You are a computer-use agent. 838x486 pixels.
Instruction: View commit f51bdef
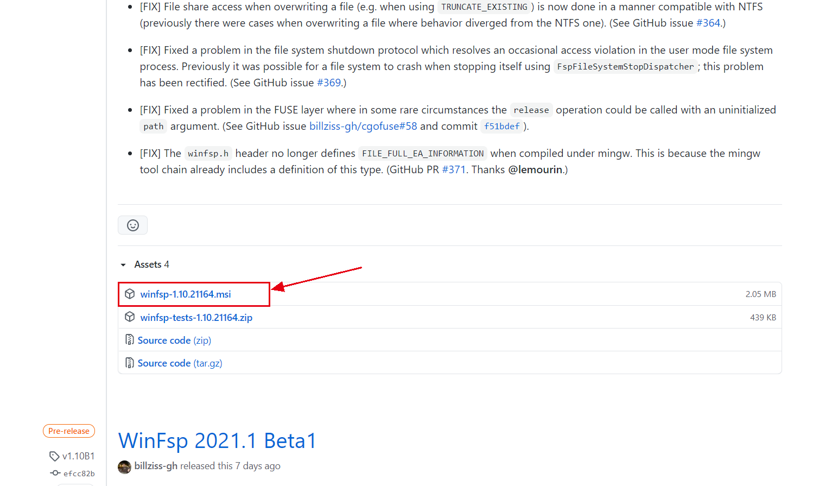pos(501,126)
